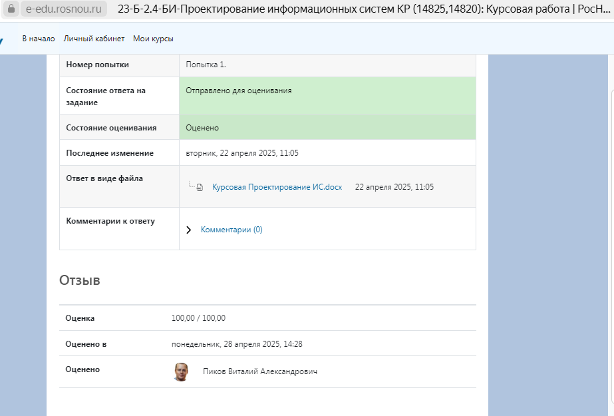Open Личный кабинет in navigation
This screenshot has height=416, width=614.
click(x=94, y=39)
